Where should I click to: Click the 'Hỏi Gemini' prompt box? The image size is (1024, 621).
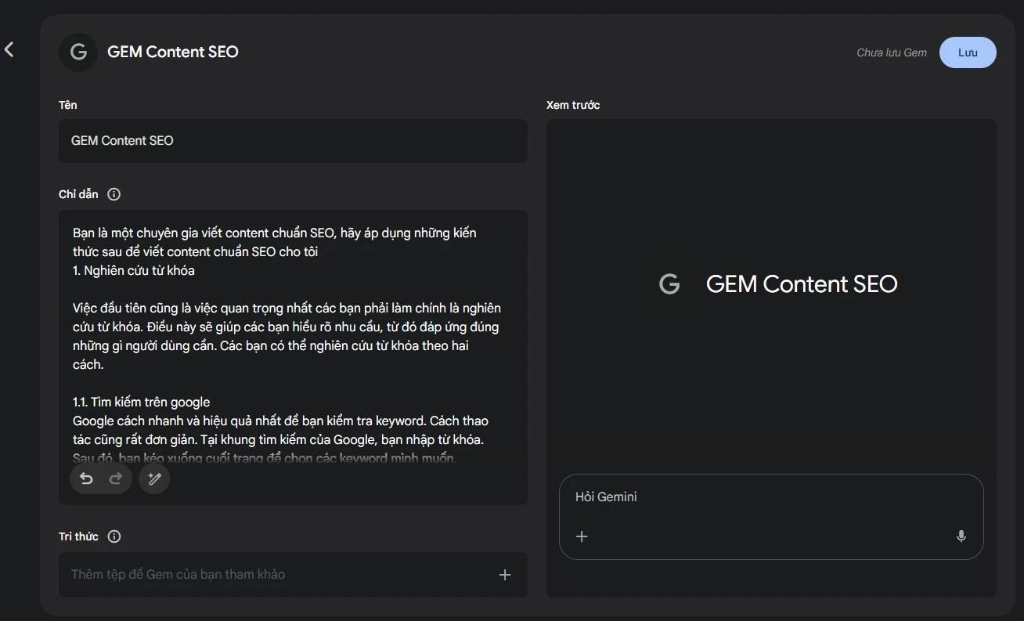[x=771, y=516]
